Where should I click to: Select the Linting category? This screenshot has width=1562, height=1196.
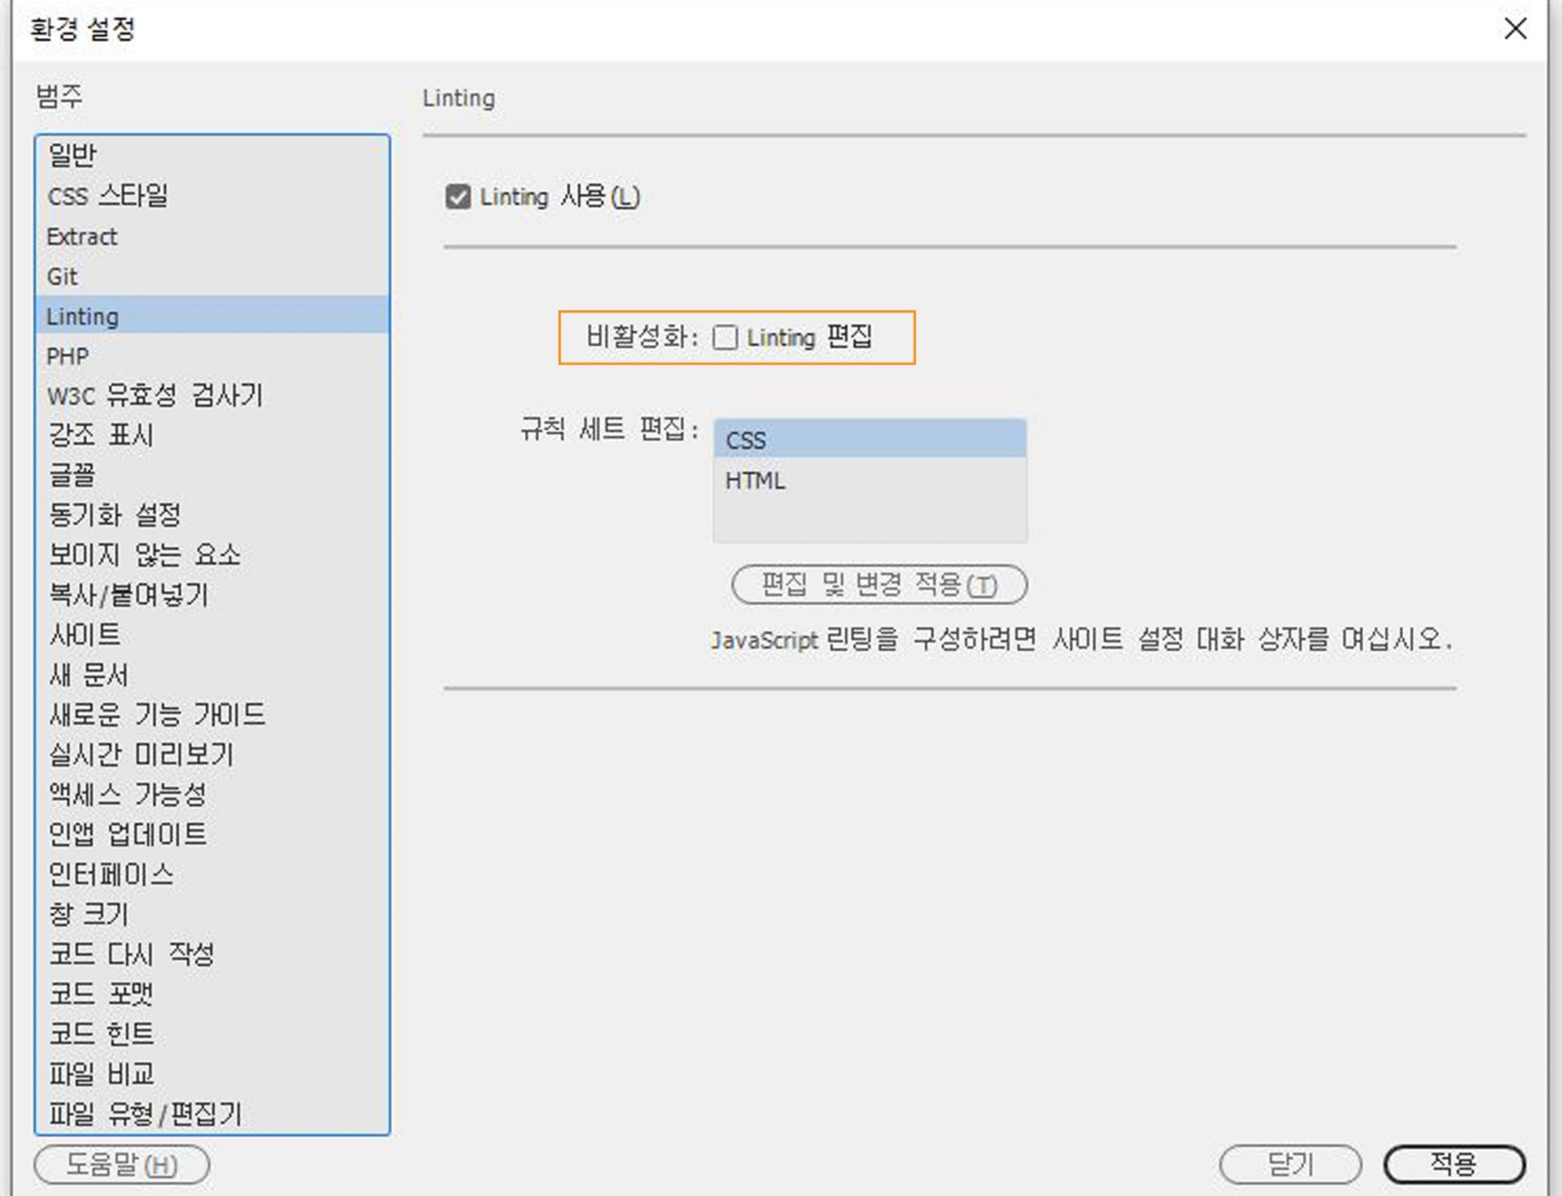click(81, 316)
